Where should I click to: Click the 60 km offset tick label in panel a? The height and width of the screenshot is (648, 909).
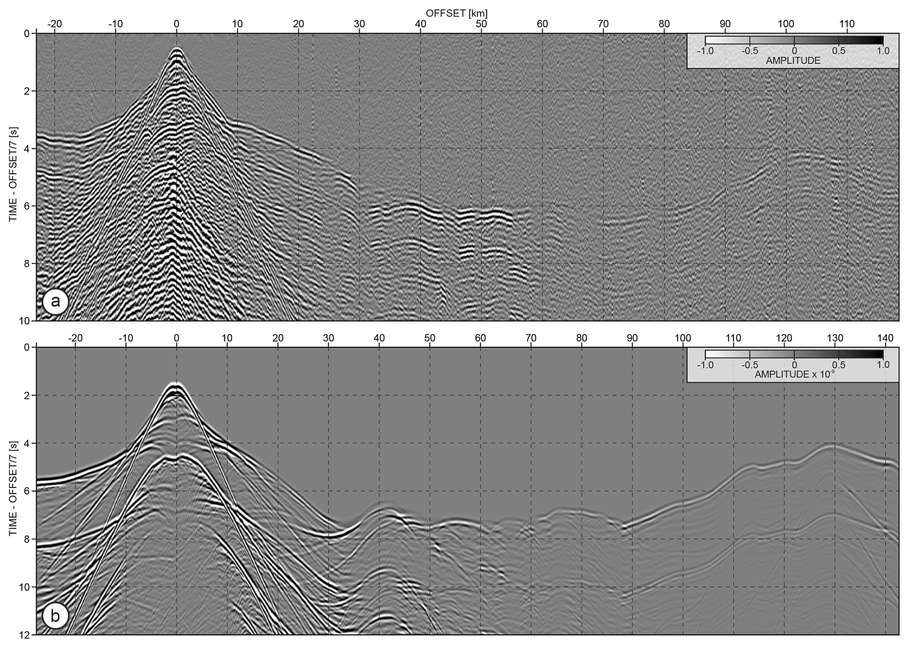click(542, 24)
